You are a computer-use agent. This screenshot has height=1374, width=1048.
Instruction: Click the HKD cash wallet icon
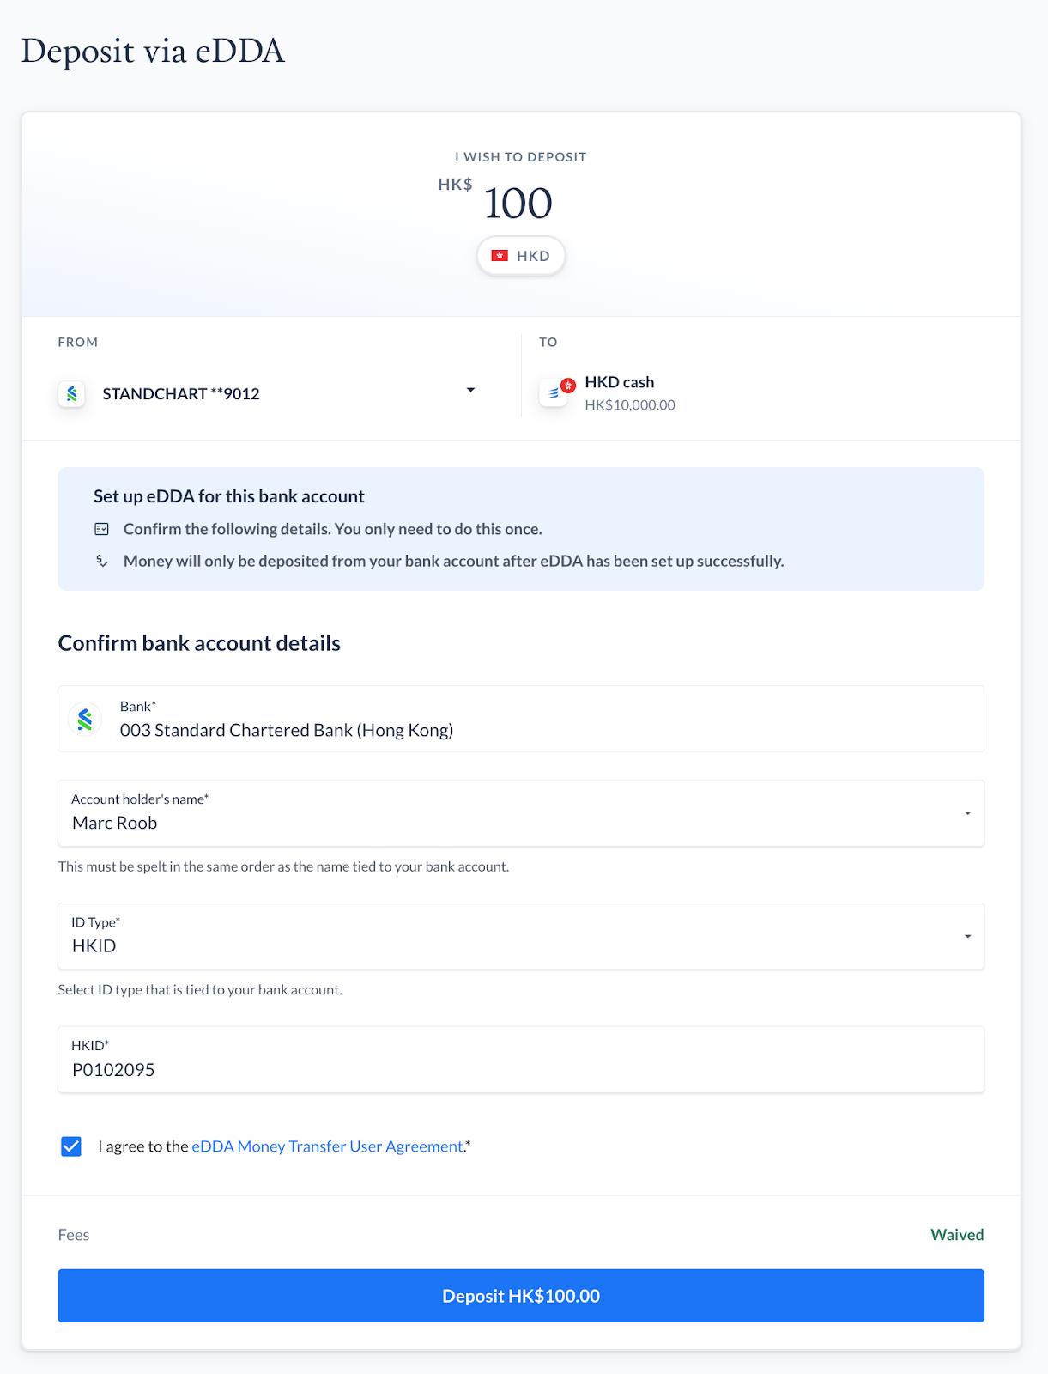(553, 393)
